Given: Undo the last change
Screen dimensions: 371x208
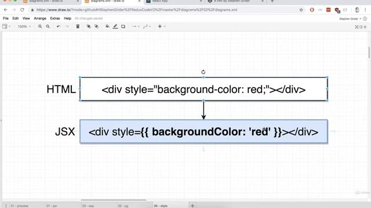Looking at the screenshot, I should [59, 27].
